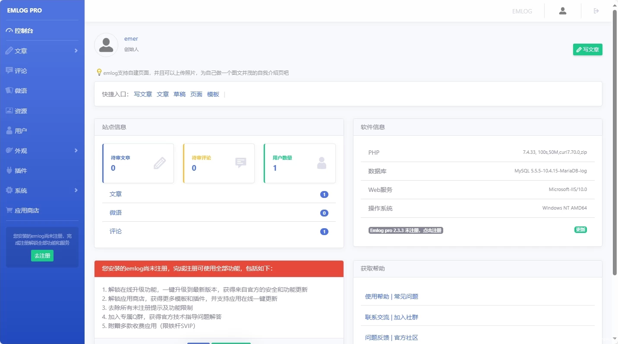The height and width of the screenshot is (344, 618).
Task: Click the green 更新 badge
Action: [580, 229]
